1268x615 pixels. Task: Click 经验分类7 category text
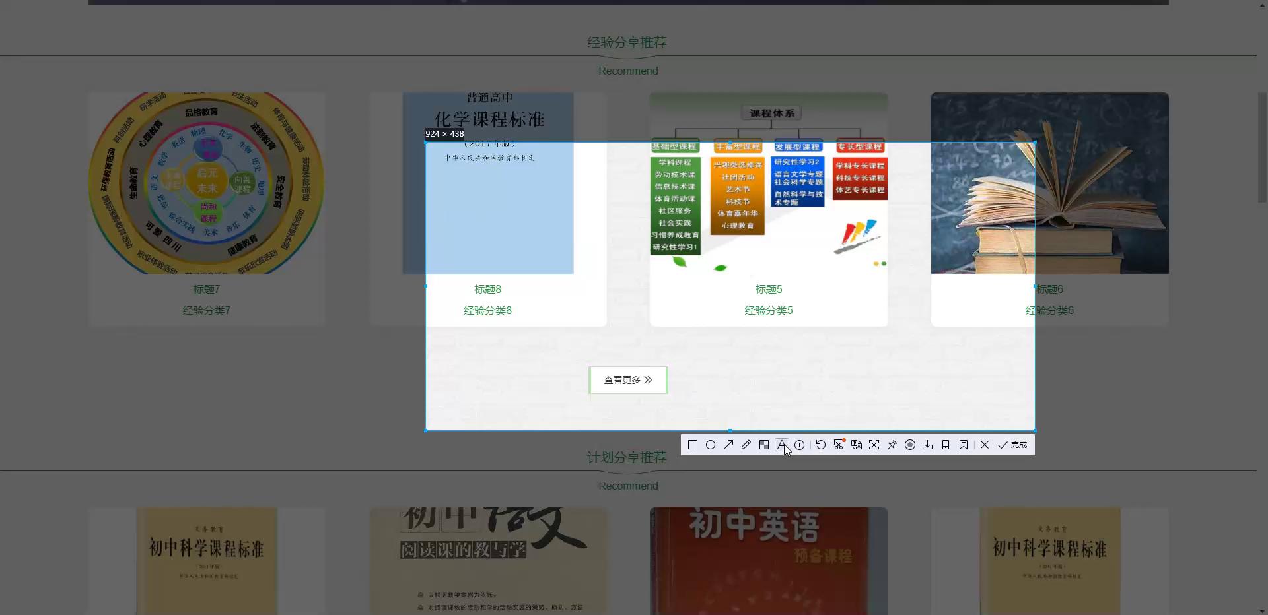pyautogui.click(x=207, y=310)
